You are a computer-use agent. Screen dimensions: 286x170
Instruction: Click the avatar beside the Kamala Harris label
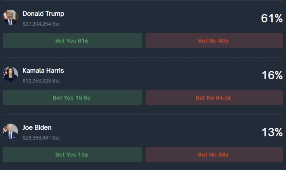pyautogui.click(x=10, y=74)
